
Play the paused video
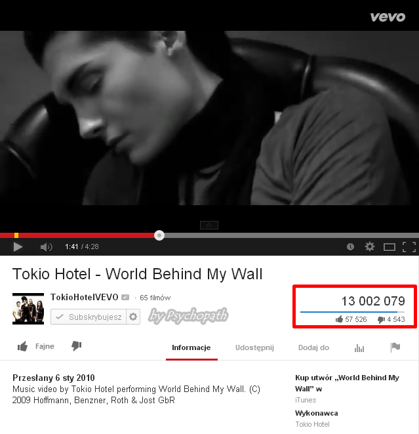point(18,247)
